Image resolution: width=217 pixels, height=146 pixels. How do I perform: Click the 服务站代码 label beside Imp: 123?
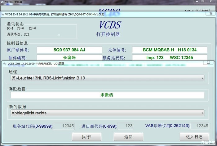(x=114, y=58)
